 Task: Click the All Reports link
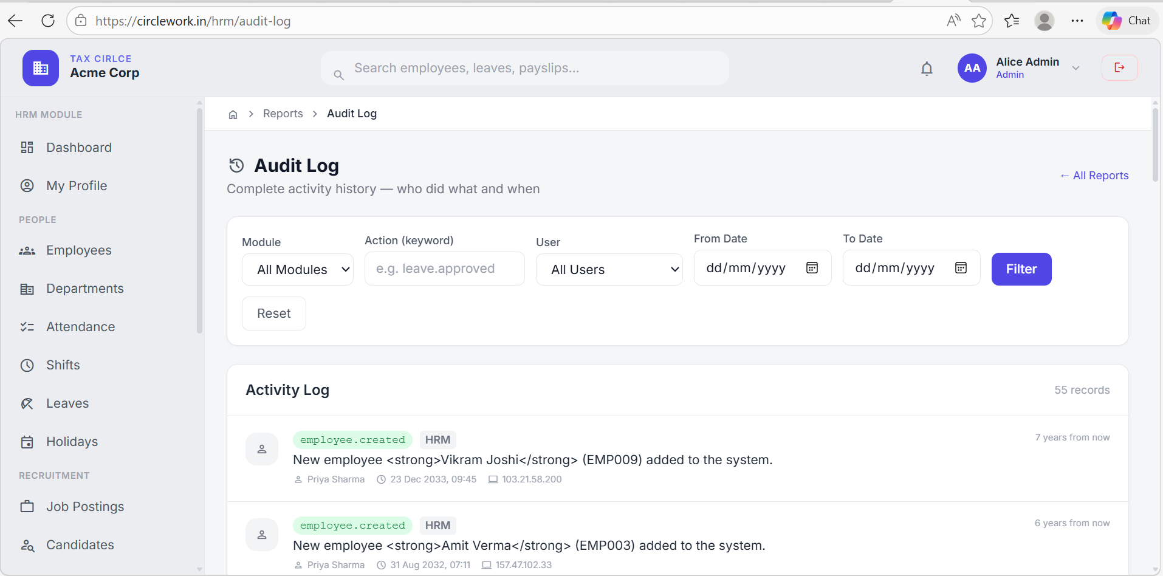[1094, 176]
